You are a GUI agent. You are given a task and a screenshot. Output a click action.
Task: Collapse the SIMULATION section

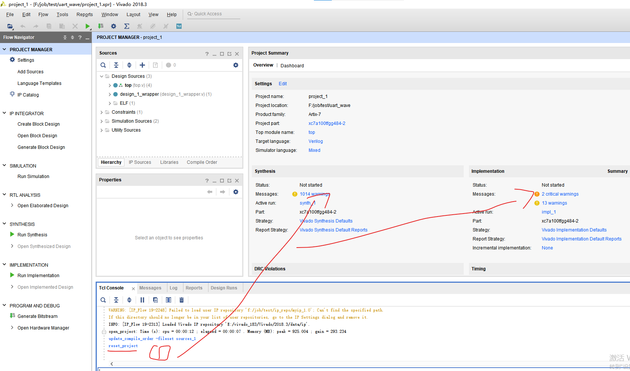pos(4,165)
